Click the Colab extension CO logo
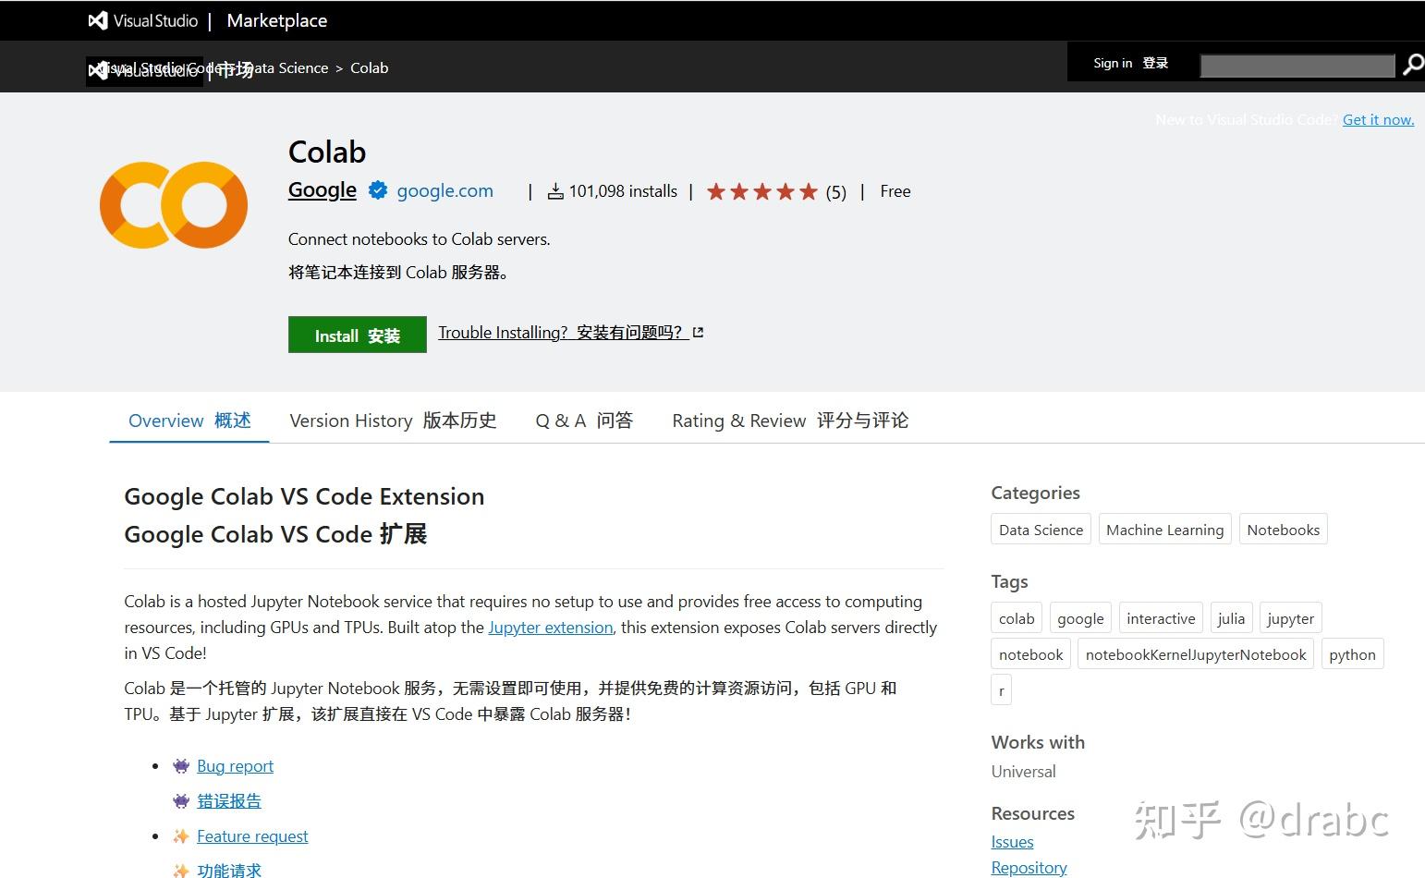Viewport: 1425px width, 878px height. click(x=173, y=204)
